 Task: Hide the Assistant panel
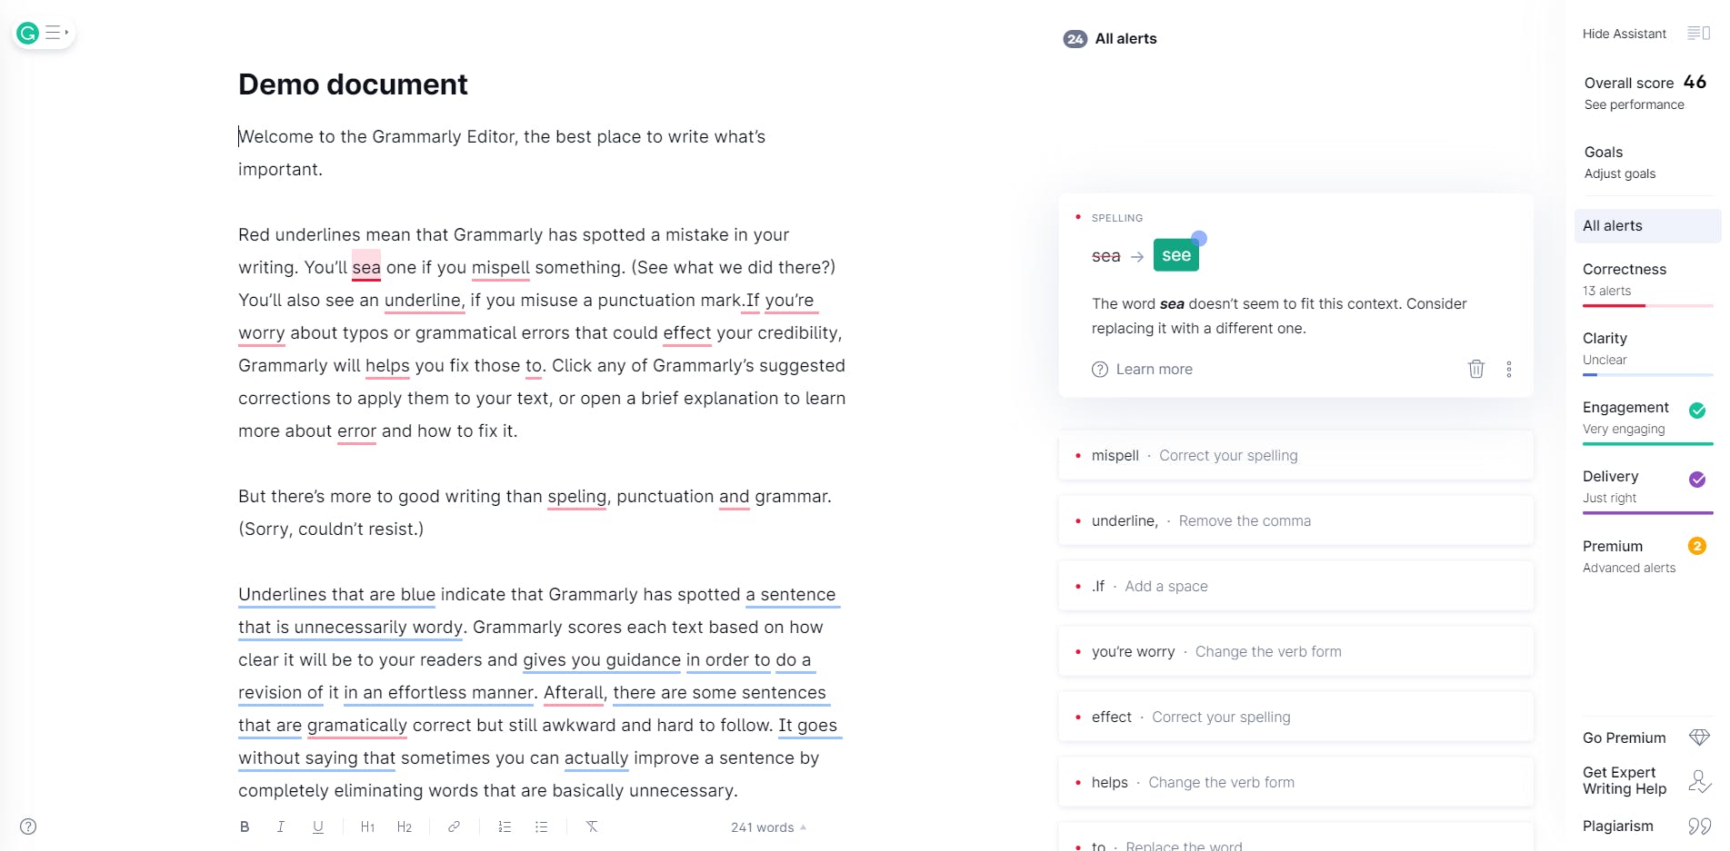coord(1624,34)
